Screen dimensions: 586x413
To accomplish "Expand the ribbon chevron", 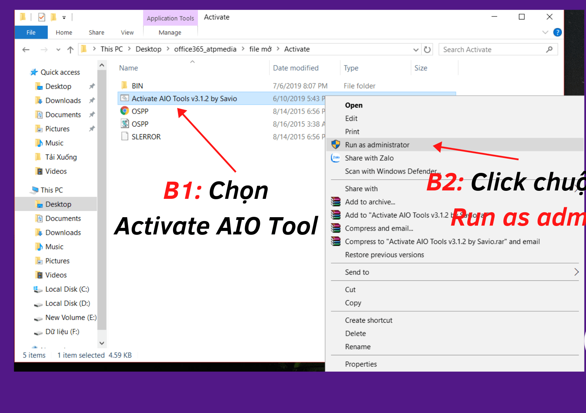I will [x=545, y=33].
